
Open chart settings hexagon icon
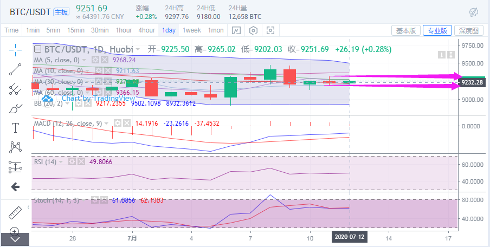click(254, 30)
